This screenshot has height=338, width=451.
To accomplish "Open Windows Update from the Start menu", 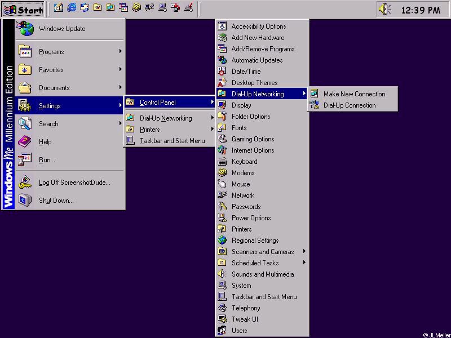I will click(x=70, y=29).
